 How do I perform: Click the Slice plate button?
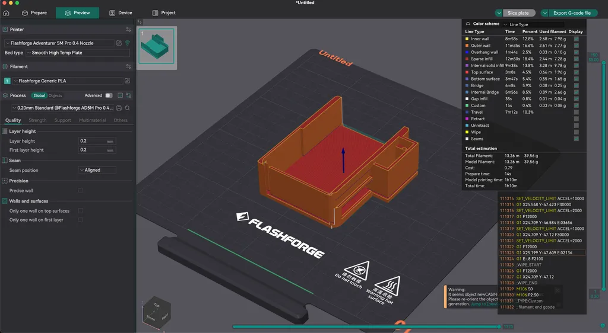point(519,13)
